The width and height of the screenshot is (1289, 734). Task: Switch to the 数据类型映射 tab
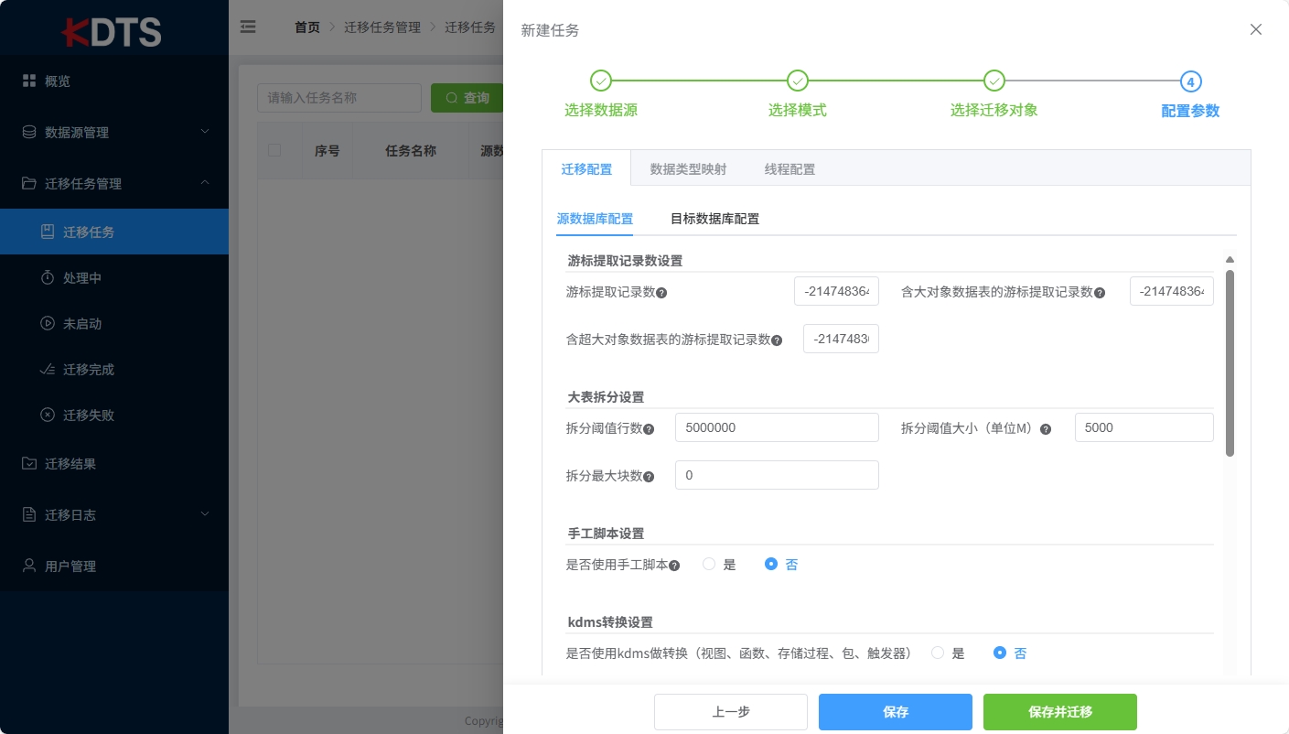[x=688, y=169]
